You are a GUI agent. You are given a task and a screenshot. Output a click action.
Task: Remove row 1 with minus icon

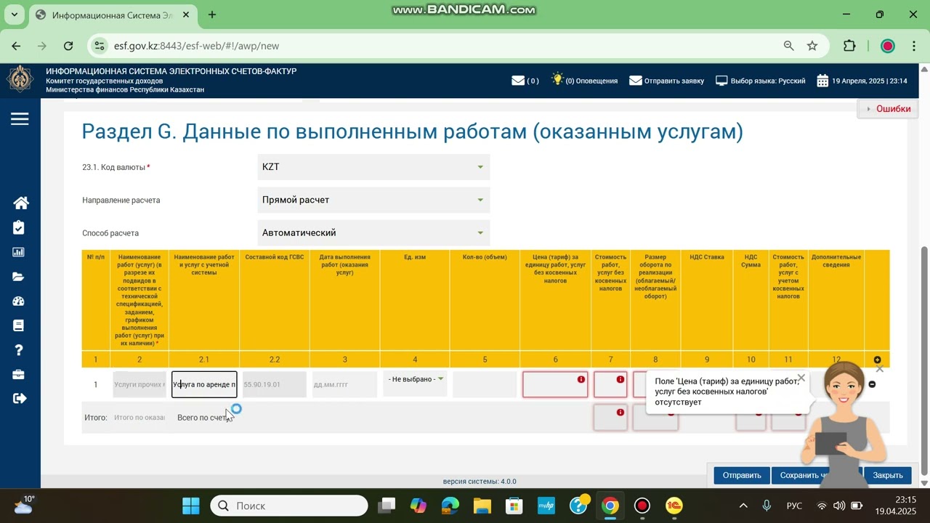[x=873, y=384]
